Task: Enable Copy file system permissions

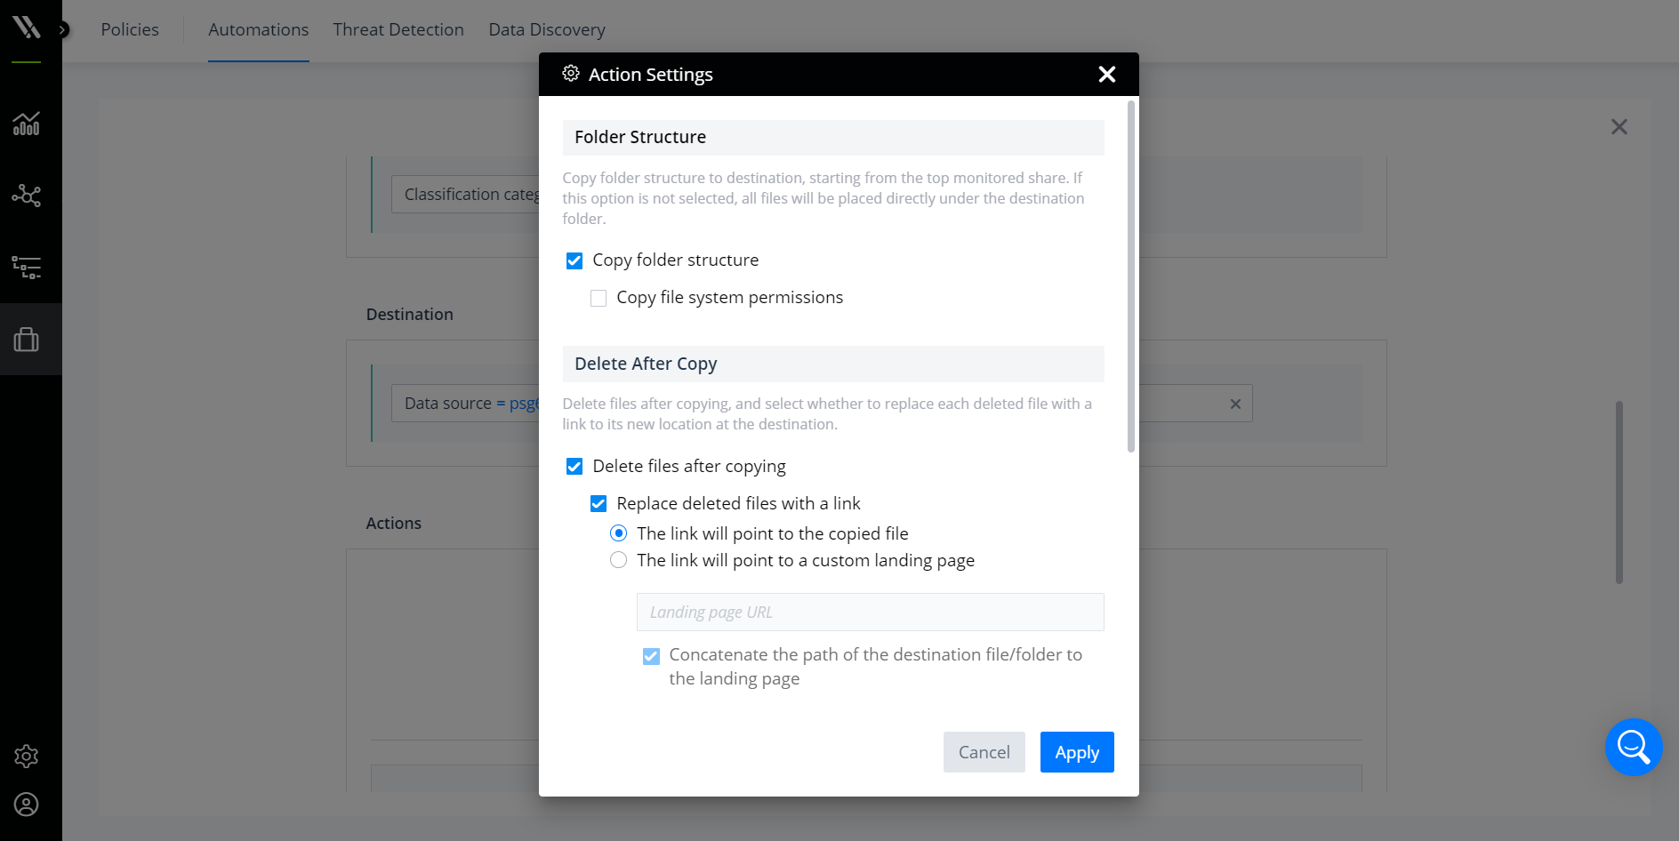Action: point(598,298)
